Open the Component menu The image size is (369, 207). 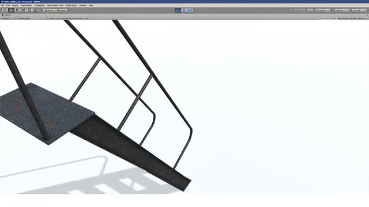40,5
